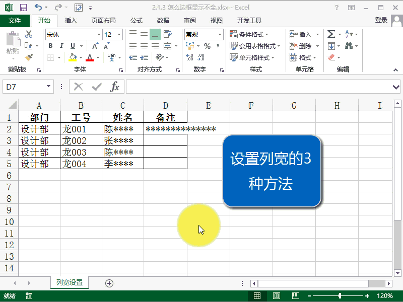403x302 pixels.
Task: Toggle italic formatting
Action: point(61,45)
